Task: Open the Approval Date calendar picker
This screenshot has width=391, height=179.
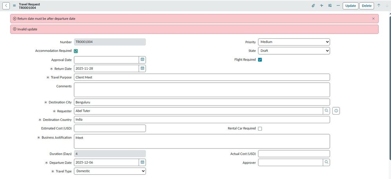Action: coord(143,60)
